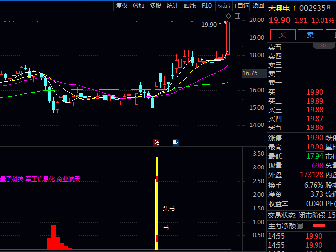Click the red 主力净额 bar
336x252 pixels.
coord(319,226)
